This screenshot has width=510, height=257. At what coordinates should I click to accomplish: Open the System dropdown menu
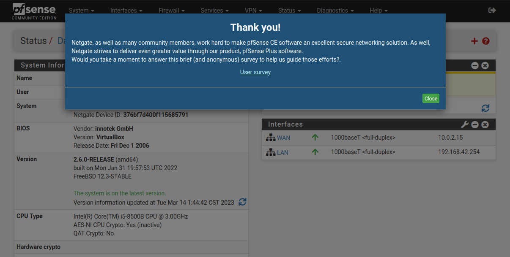click(x=82, y=11)
